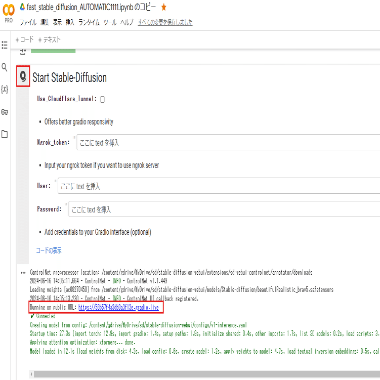
Task: Open the ツール menu
Action: coord(110,22)
